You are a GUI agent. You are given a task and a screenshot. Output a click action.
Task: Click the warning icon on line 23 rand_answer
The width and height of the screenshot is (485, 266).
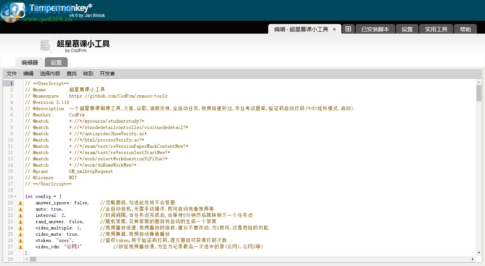21,222
